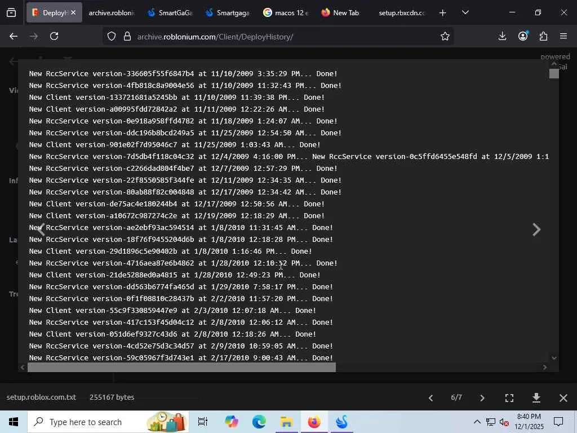Click text view scroll down arrow
Screen dimensions: 577x433
[554, 358]
